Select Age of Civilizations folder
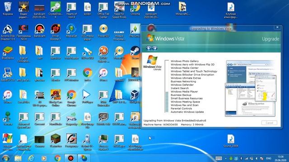The image size is (289, 162). [23, 54]
